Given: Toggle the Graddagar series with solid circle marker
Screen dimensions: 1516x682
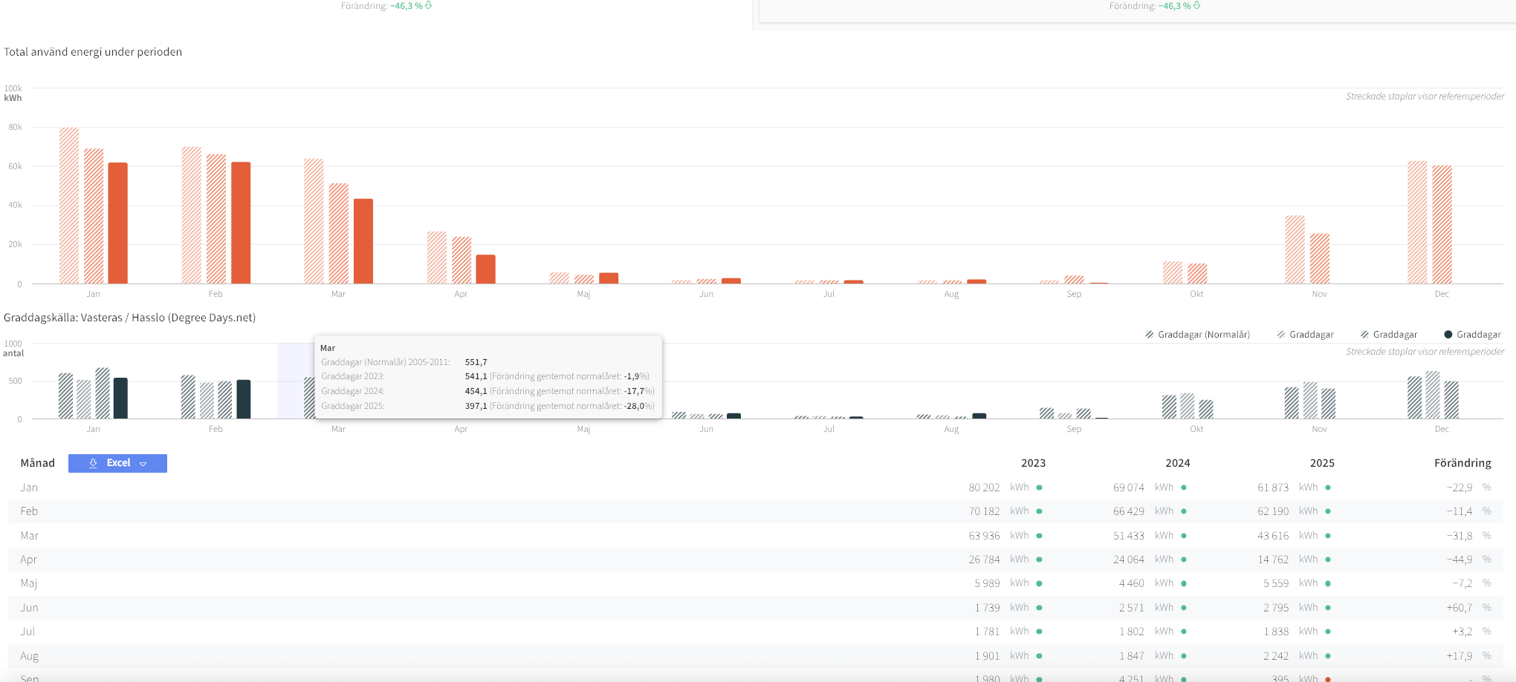Looking at the screenshot, I should click(1478, 335).
